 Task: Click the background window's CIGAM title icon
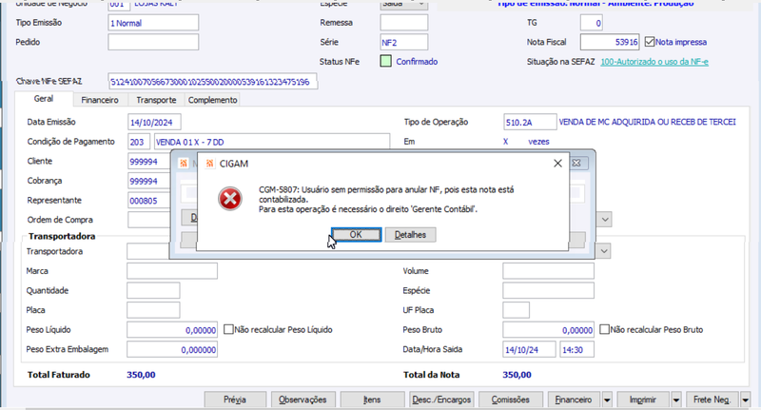click(x=184, y=164)
